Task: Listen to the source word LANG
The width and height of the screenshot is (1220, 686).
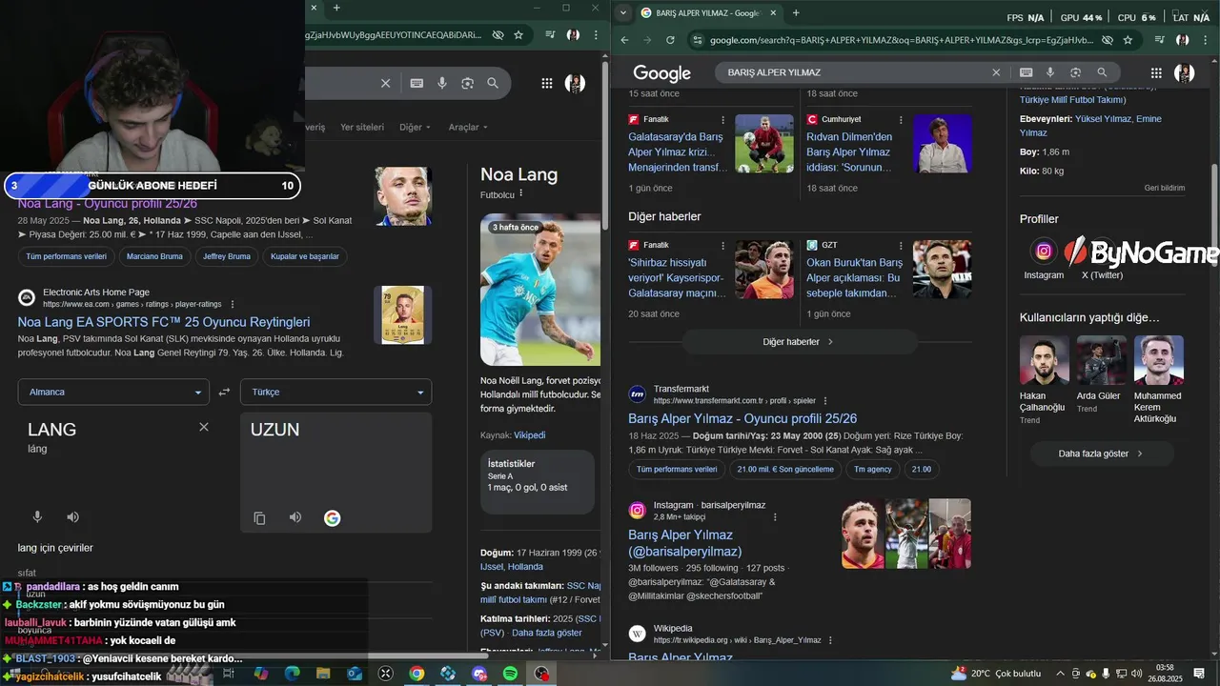Action: tap(72, 517)
